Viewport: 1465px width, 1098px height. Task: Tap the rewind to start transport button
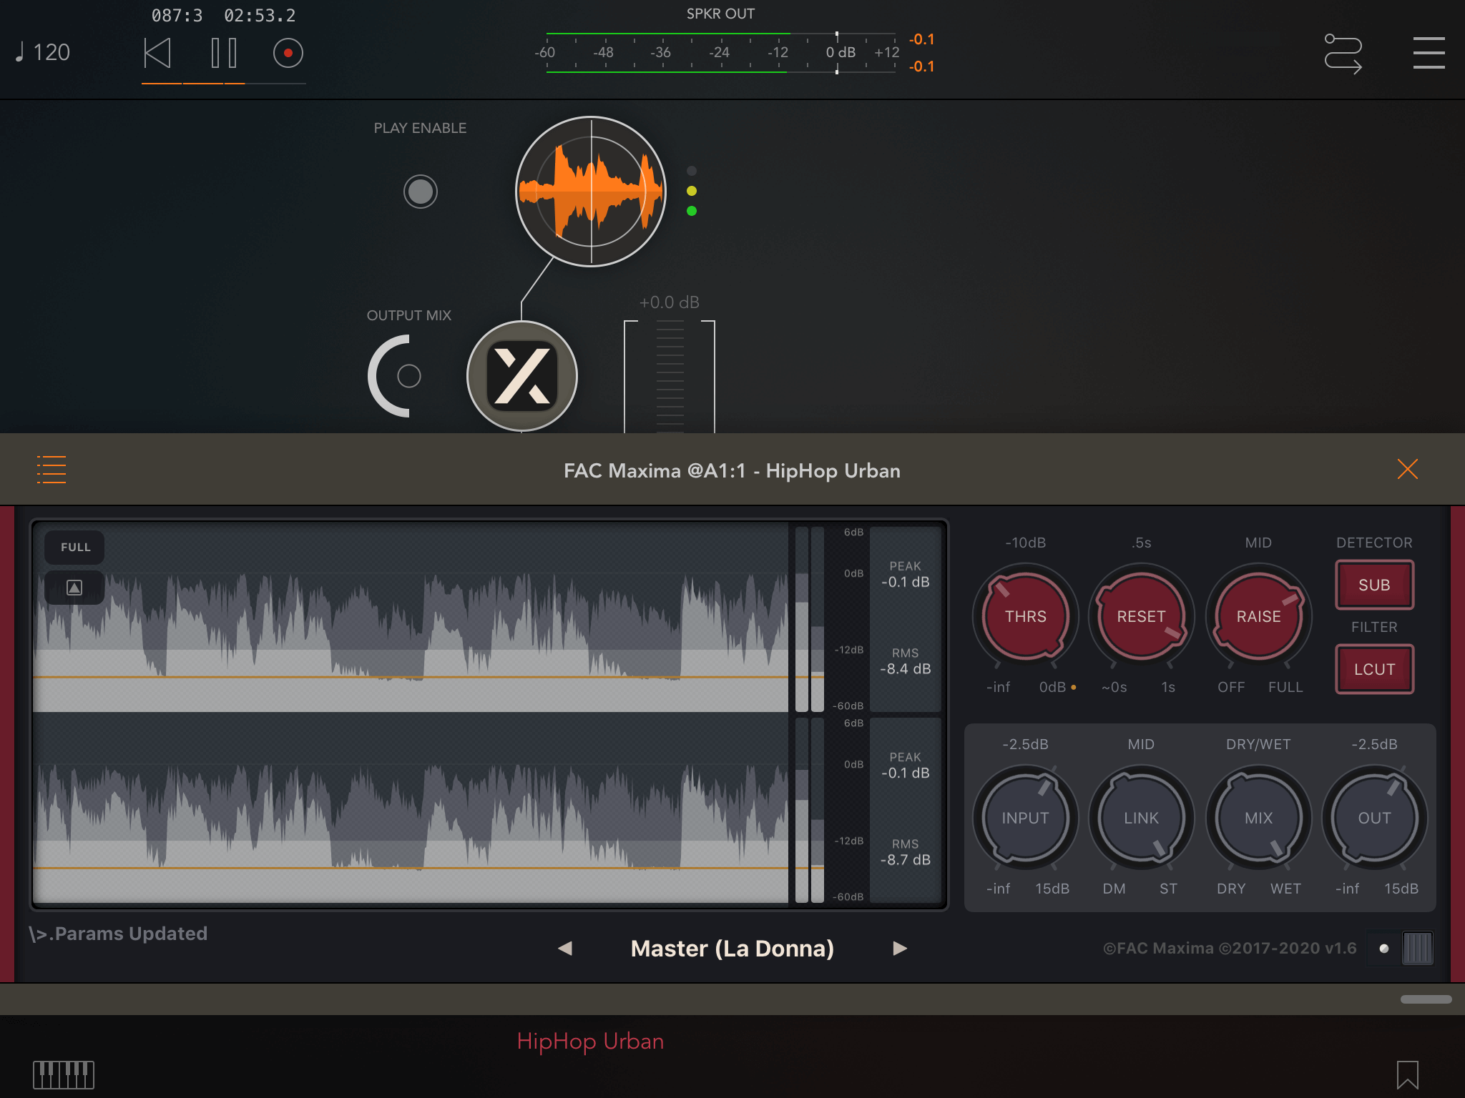coord(157,53)
